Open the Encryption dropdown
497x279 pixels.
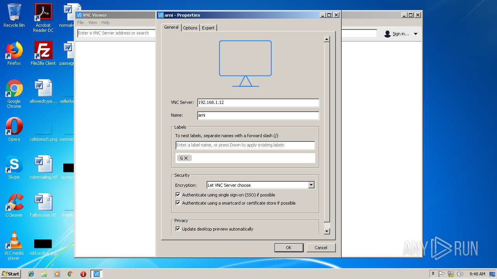[x=261, y=185]
